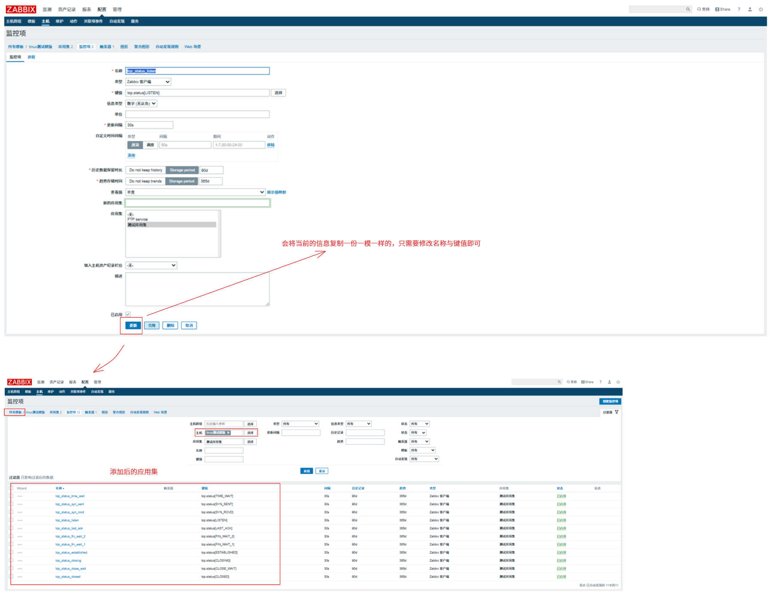This screenshot has width=771, height=595.
Task: Switch to the 进程 tab
Action: point(31,57)
